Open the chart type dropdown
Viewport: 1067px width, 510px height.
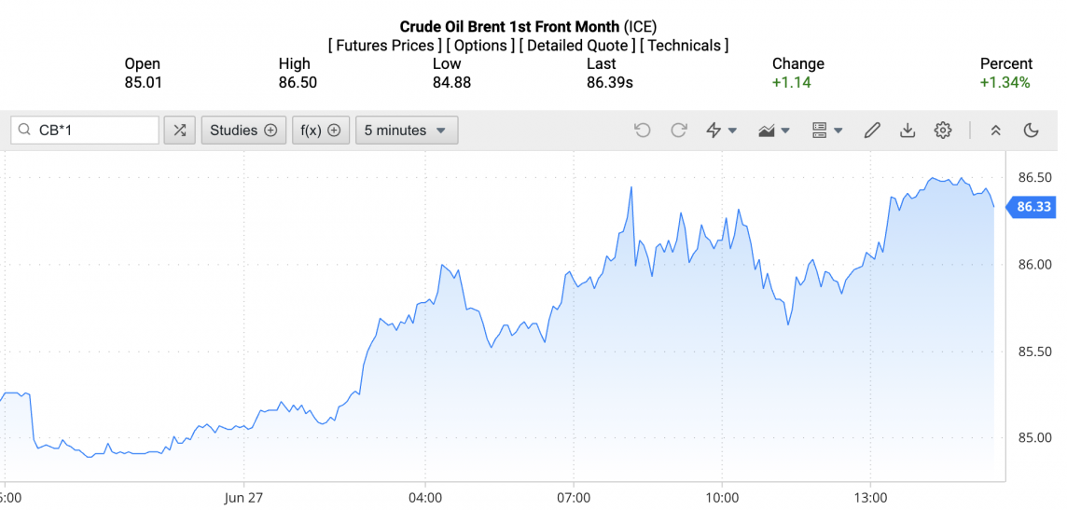tap(774, 131)
